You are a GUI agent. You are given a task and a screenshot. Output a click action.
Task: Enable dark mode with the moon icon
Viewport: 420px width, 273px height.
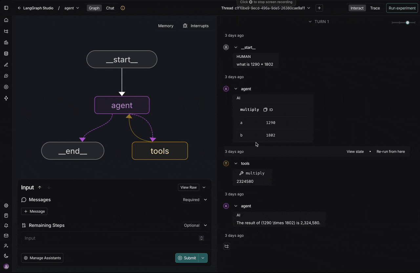[x=6, y=256]
